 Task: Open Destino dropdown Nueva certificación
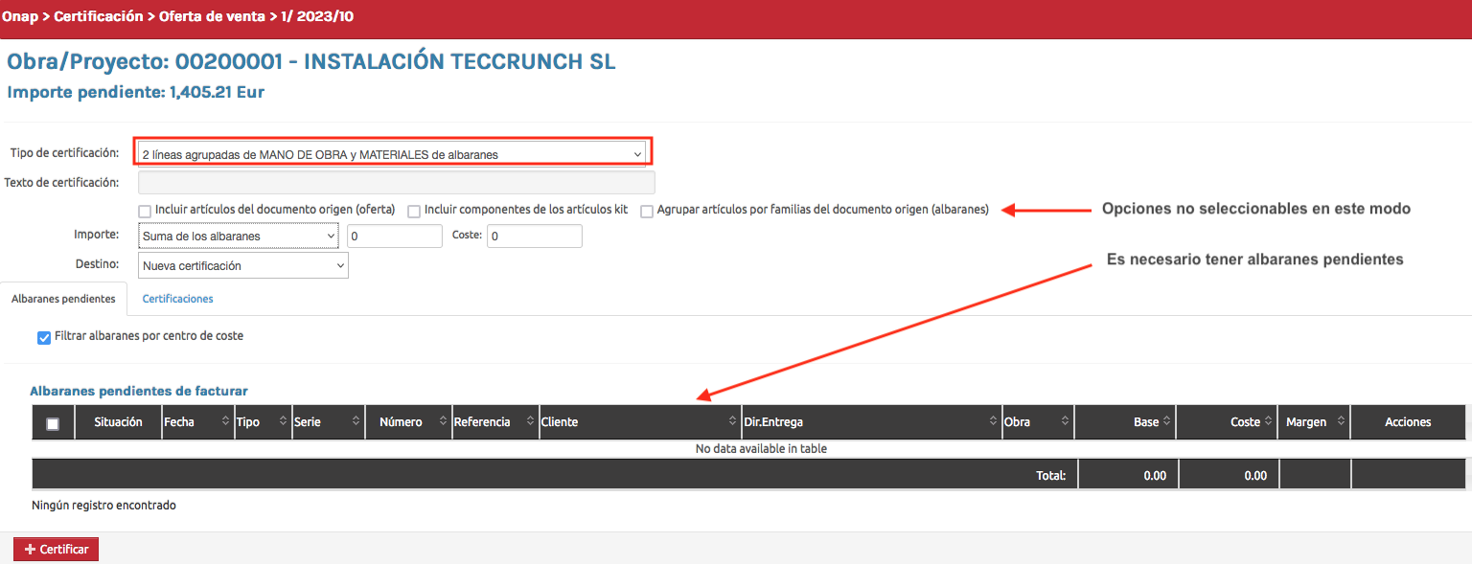click(243, 266)
